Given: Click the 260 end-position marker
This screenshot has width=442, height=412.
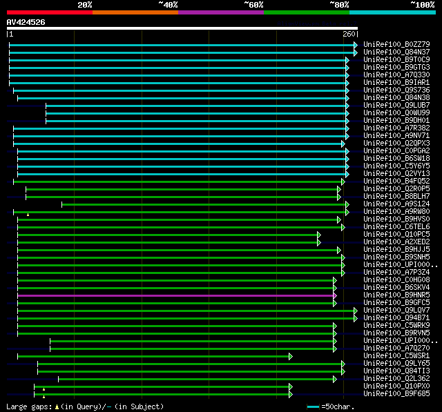Looking at the screenshot, I should 349,34.
